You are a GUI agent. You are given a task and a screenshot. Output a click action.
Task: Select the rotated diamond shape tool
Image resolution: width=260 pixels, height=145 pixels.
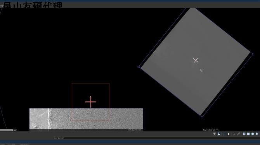pos(257,134)
